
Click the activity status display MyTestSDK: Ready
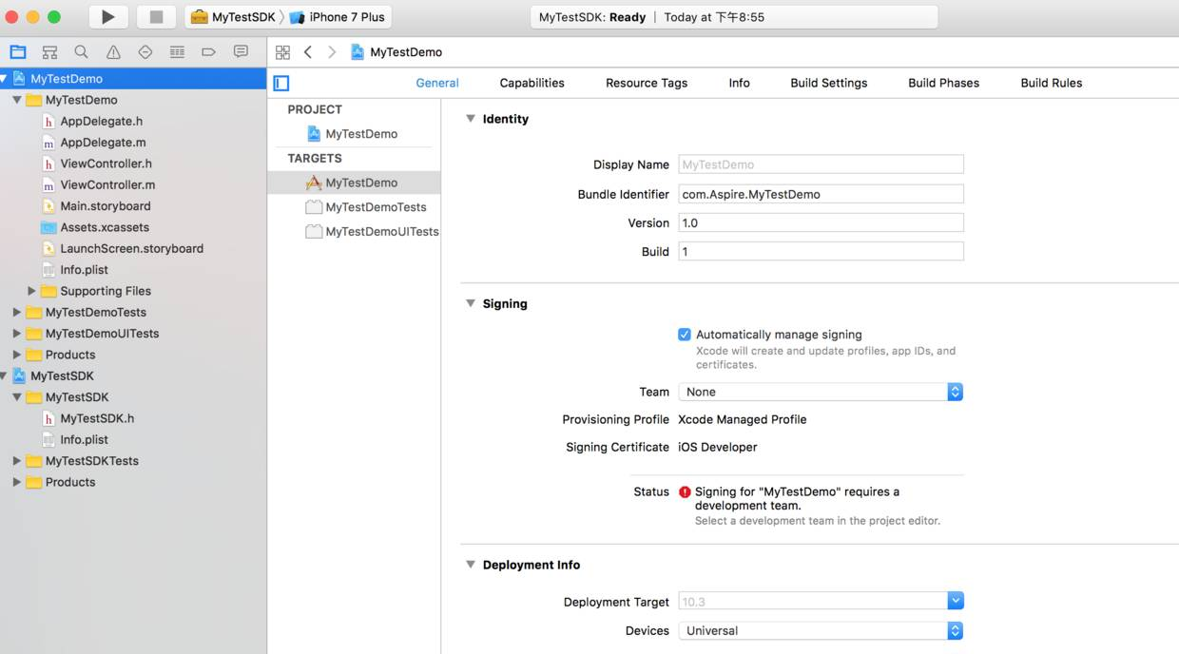click(734, 17)
